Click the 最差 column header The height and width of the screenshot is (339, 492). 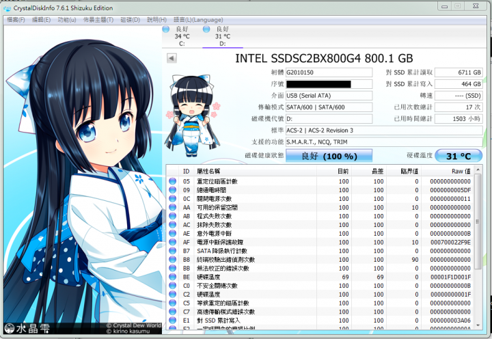click(369, 171)
